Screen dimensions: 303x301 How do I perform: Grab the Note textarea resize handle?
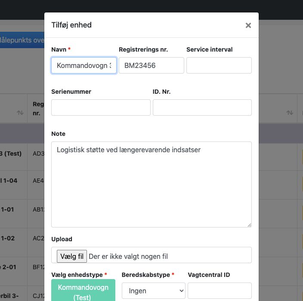coord(249,225)
